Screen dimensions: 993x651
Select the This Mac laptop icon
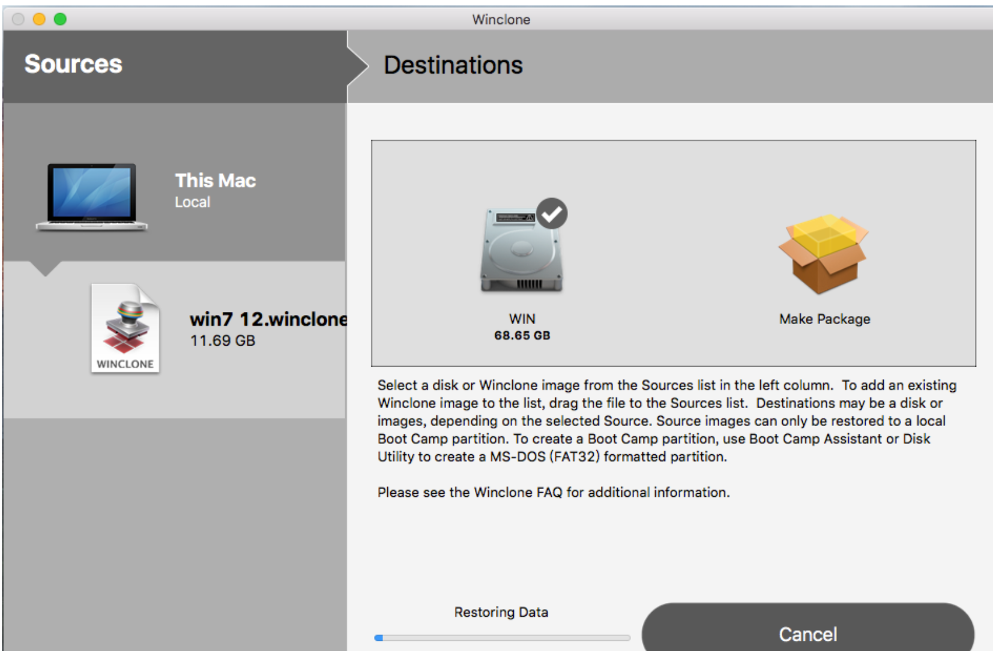click(91, 197)
